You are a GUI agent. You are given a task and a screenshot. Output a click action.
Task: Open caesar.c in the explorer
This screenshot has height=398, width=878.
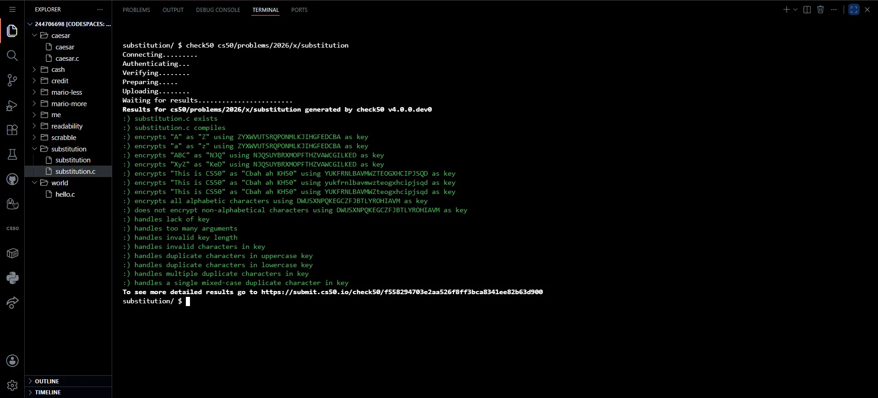pos(68,58)
